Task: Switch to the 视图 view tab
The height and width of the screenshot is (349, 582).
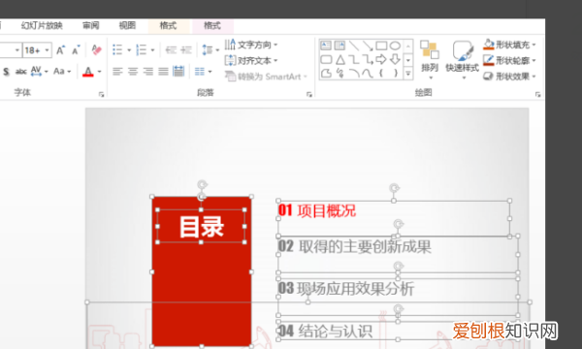Action: [x=127, y=25]
